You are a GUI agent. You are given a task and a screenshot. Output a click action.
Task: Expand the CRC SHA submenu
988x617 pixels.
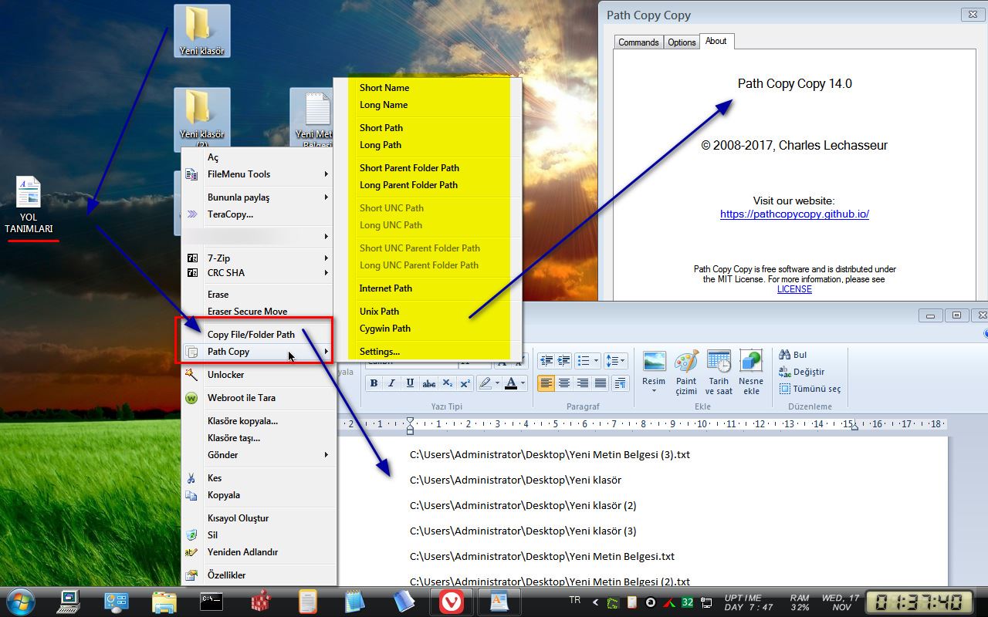(259, 273)
